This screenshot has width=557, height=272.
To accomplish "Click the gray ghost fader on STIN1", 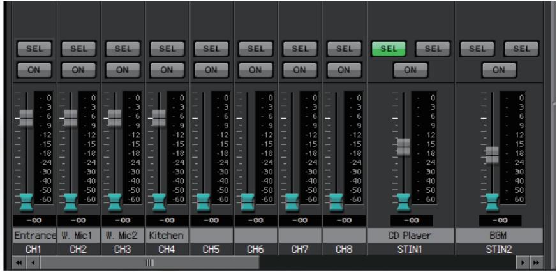I will click(403, 147).
